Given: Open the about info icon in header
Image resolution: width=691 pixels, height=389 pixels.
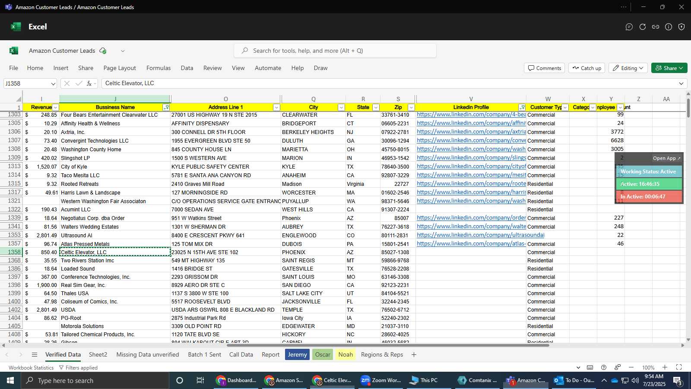Looking at the screenshot, I should [x=669, y=27].
